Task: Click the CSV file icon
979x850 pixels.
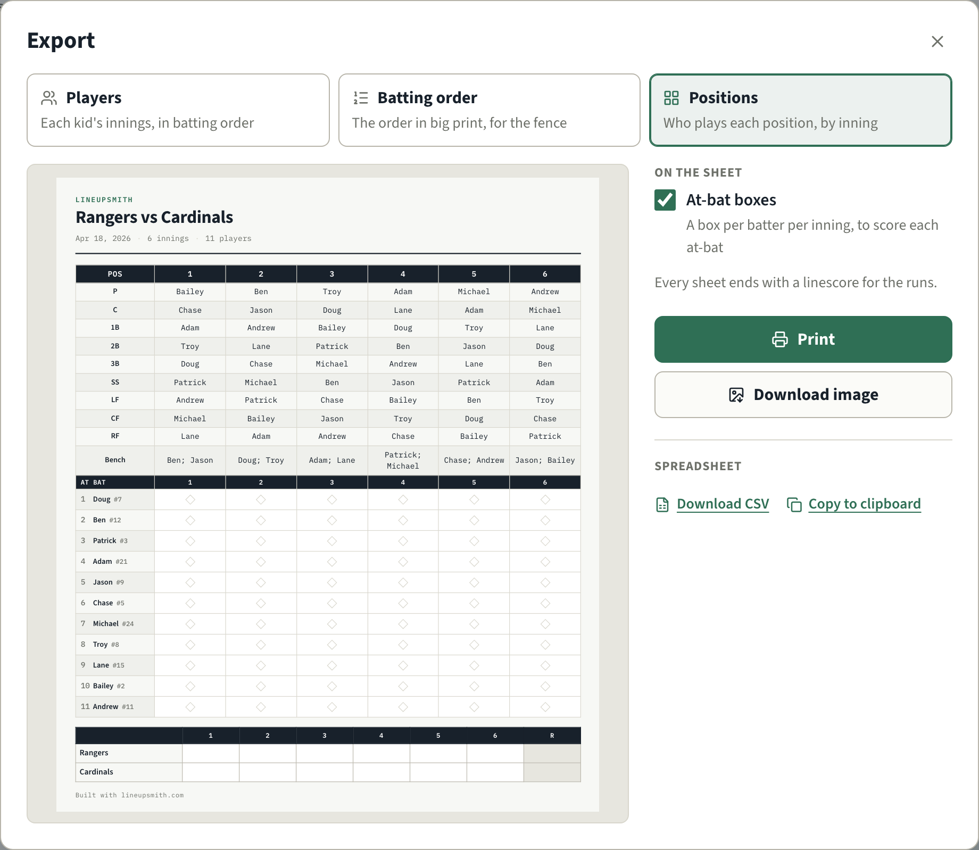Action: 662,505
